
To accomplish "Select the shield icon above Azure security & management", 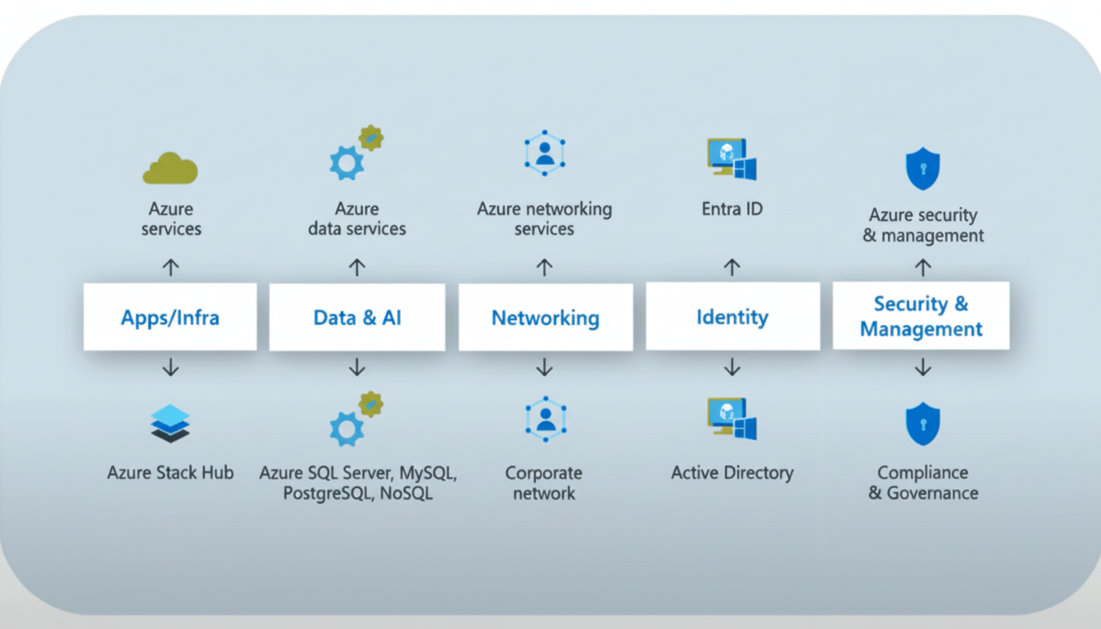I will coord(922,169).
